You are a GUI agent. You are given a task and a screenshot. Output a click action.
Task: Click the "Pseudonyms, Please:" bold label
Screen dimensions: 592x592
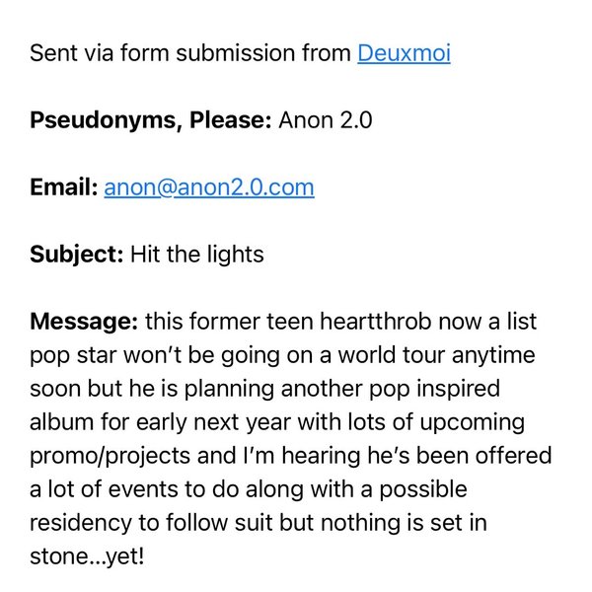pyautogui.click(x=151, y=120)
